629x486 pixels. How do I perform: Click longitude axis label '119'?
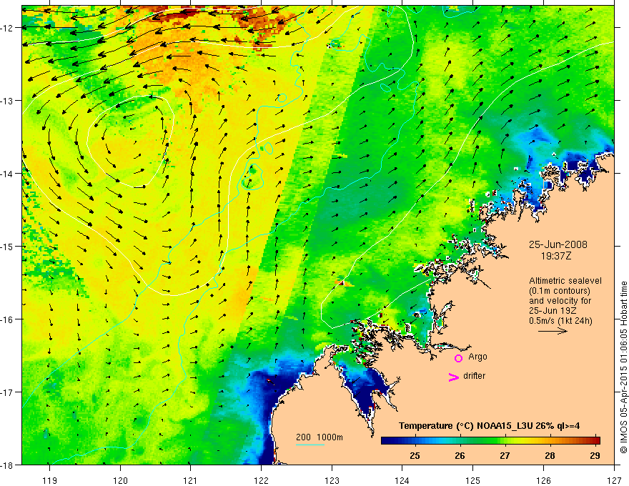pos(50,480)
